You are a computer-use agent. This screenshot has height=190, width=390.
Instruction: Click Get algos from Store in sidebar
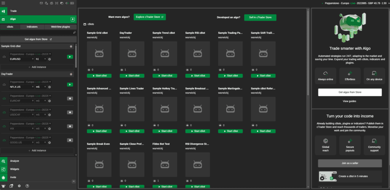coord(38,39)
